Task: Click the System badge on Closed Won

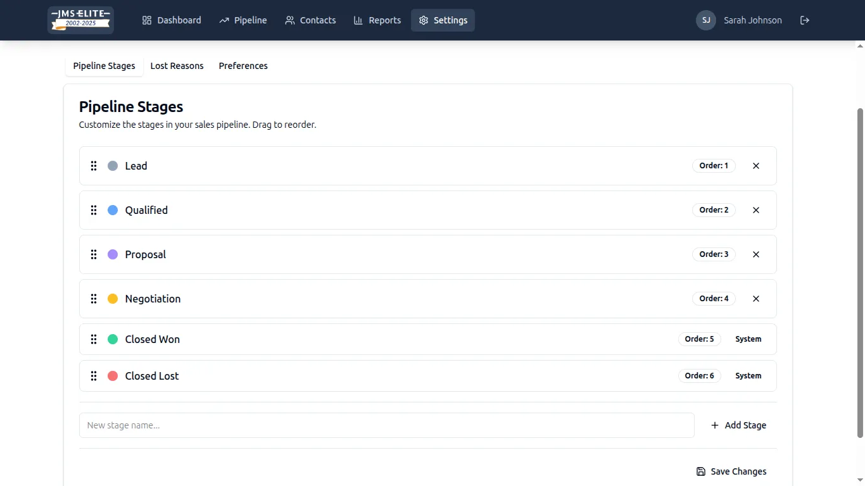Action: (x=748, y=339)
